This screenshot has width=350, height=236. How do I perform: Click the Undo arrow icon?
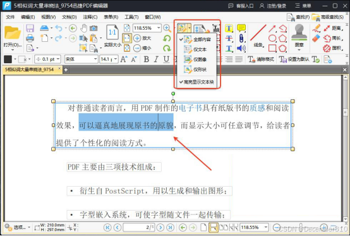[59, 28]
